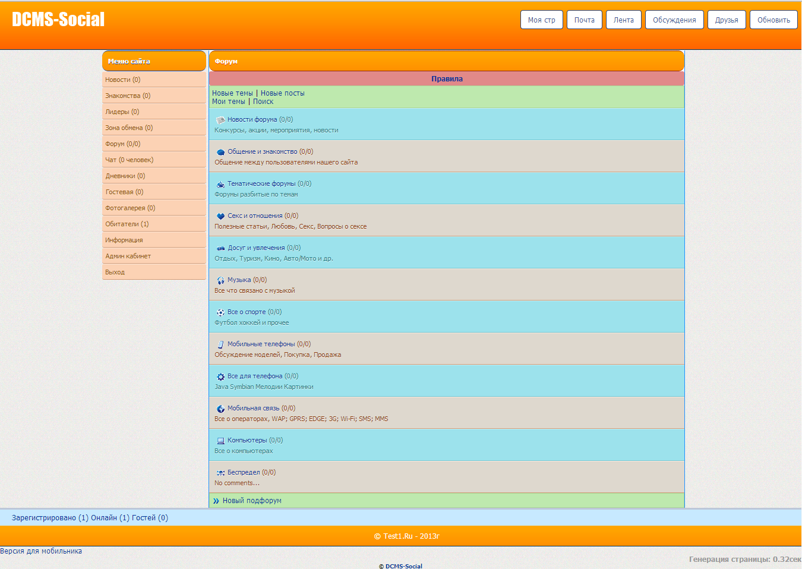
Task: Click the laptop icon beside Компьютеры
Action: pos(220,441)
